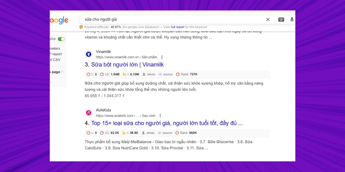Click the keyword difficulty gear icon
Screen dimensions: 345x172
pos(81,27)
